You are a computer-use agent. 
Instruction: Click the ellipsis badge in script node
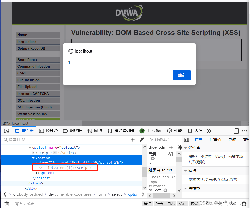coord(55,152)
